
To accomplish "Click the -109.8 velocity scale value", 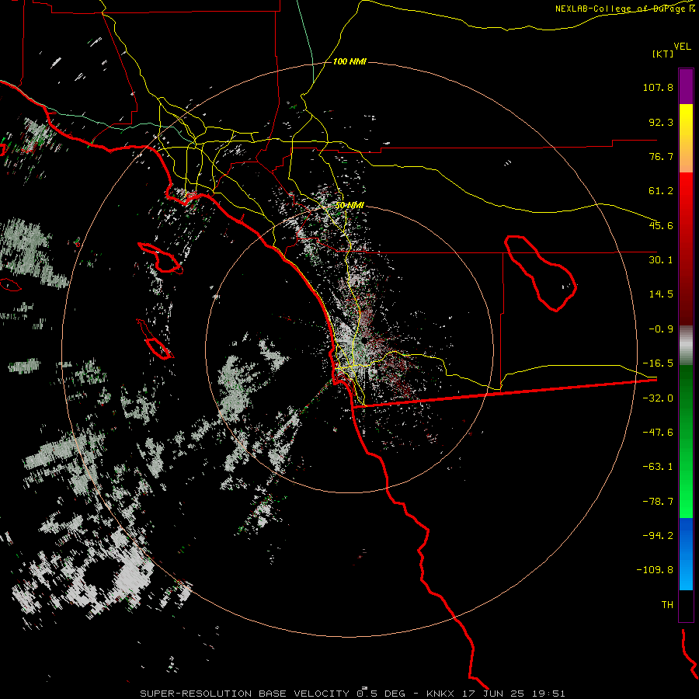I will (x=655, y=570).
